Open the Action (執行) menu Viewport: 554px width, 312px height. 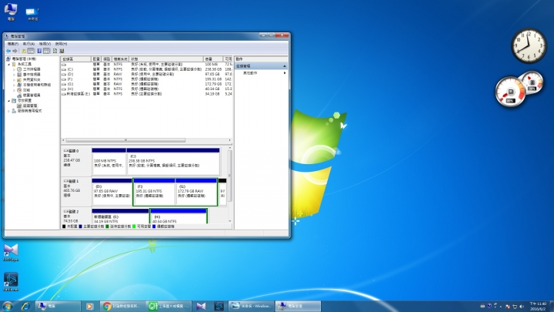coord(28,44)
